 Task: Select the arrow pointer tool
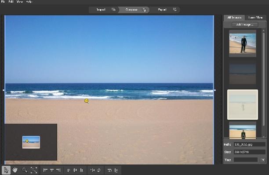point(6,170)
